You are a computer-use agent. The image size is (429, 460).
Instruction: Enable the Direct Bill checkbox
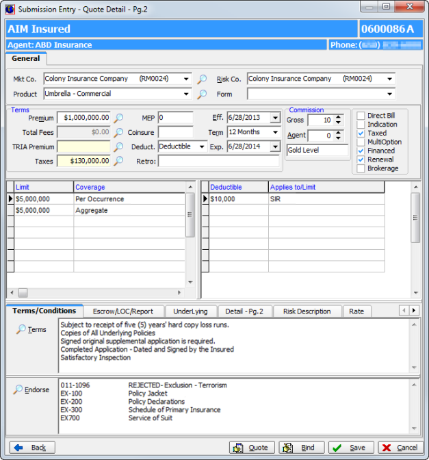click(361, 116)
